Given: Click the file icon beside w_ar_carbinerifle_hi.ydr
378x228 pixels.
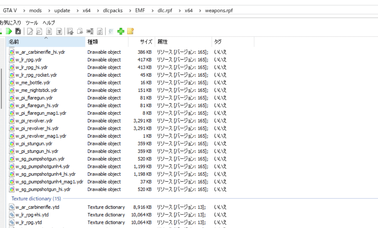Looking at the screenshot, I should tap(12, 52).
